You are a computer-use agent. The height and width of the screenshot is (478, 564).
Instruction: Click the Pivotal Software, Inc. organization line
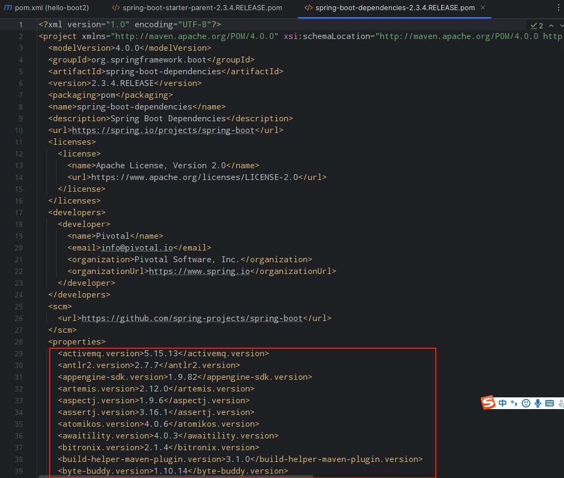[x=190, y=260]
